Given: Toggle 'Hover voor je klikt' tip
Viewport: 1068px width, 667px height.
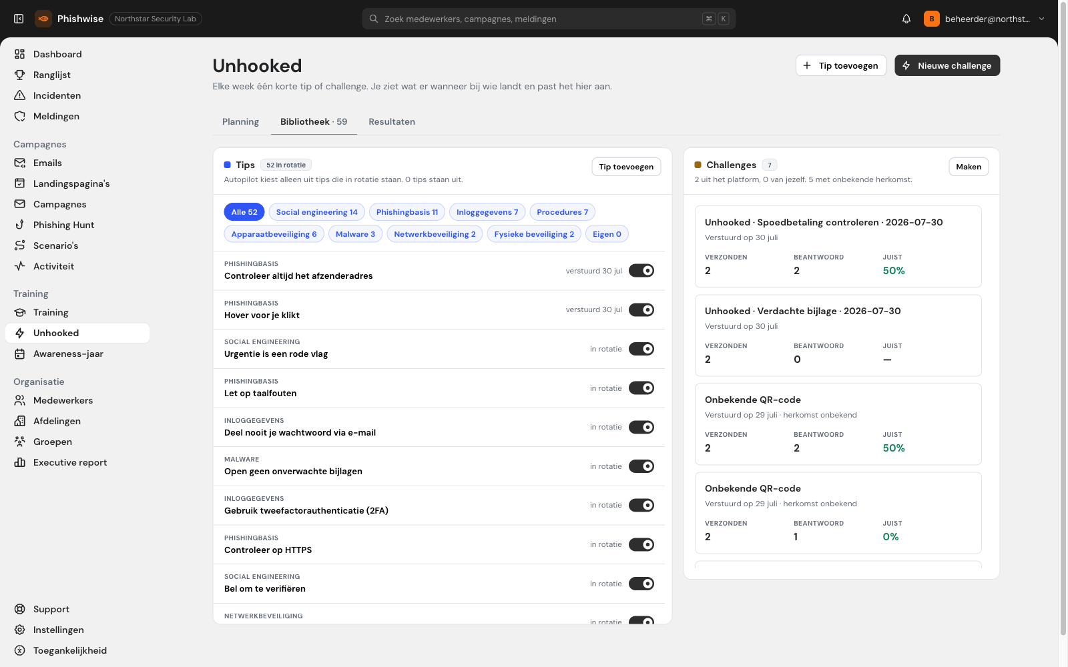Looking at the screenshot, I should point(641,310).
